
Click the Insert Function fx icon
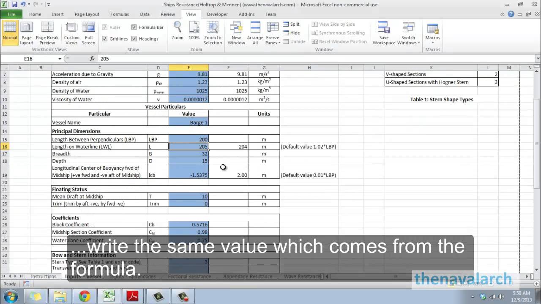92,59
